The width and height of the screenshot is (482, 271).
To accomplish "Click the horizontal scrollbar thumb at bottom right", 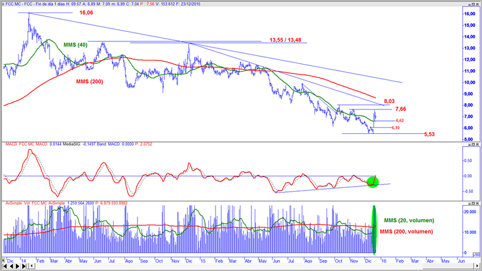I will tap(448, 266).
